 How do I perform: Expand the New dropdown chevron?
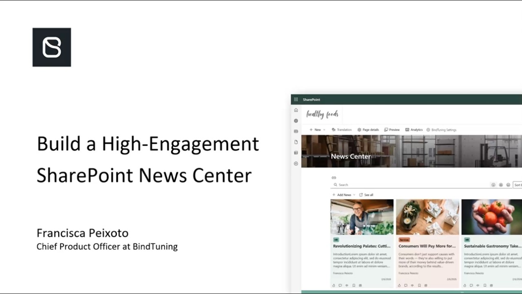pyautogui.click(x=324, y=130)
